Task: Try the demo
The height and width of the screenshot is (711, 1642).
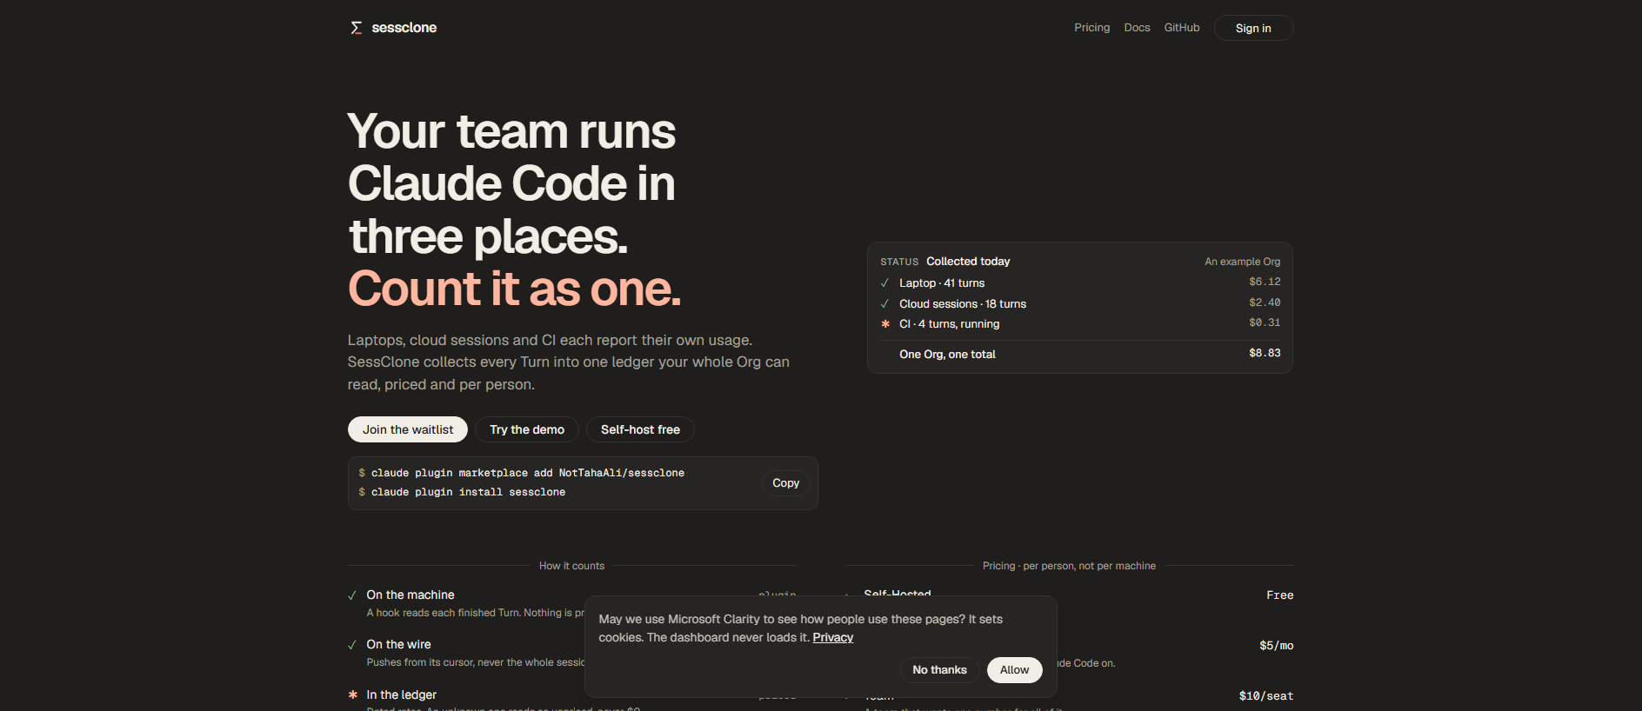Action: 527,429
